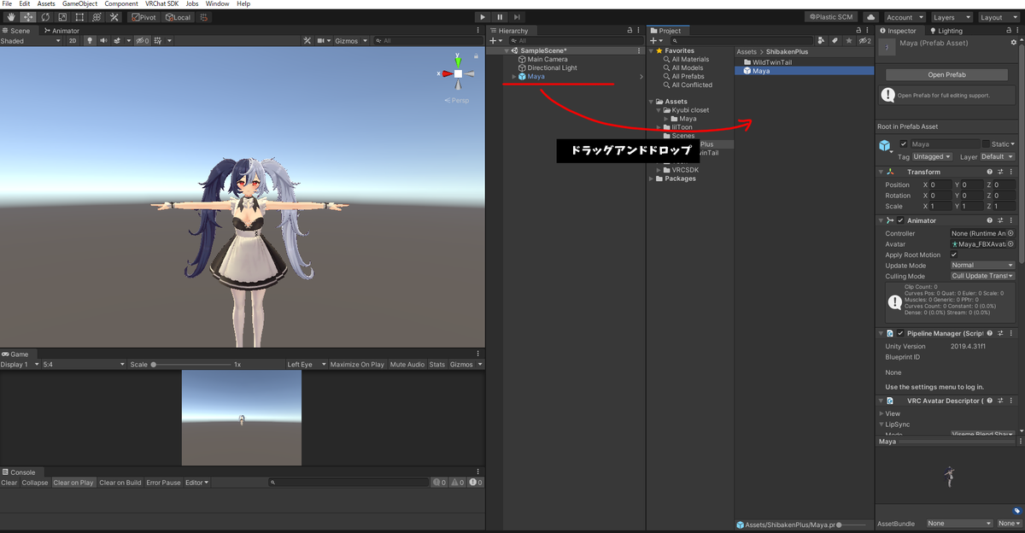
Task: Open the Layers dropdown
Action: (952, 17)
